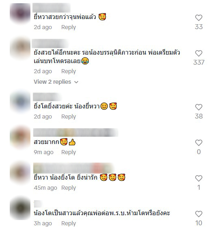Tap heart on the 9m ago comment

pos(199,143)
